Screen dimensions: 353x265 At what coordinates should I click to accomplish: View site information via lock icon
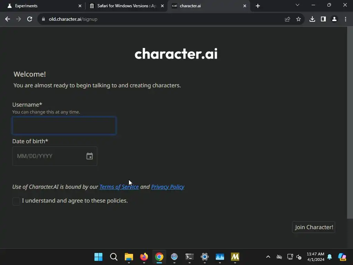[x=43, y=19]
